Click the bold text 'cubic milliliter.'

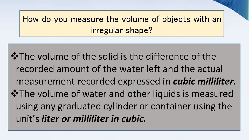click(204, 81)
